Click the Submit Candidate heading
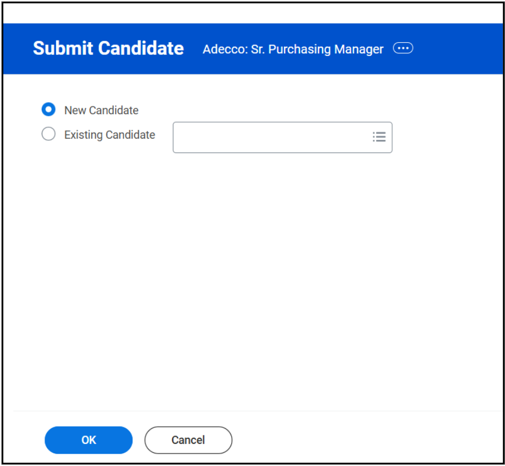The height and width of the screenshot is (466, 505). 108,48
